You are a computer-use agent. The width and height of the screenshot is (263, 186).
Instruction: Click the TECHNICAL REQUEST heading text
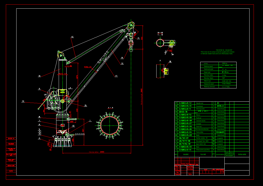click(224, 50)
